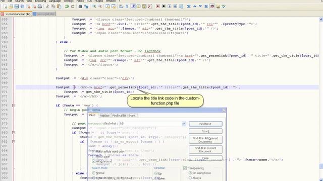Uncheck the Wrap around option

tap(94, 161)
